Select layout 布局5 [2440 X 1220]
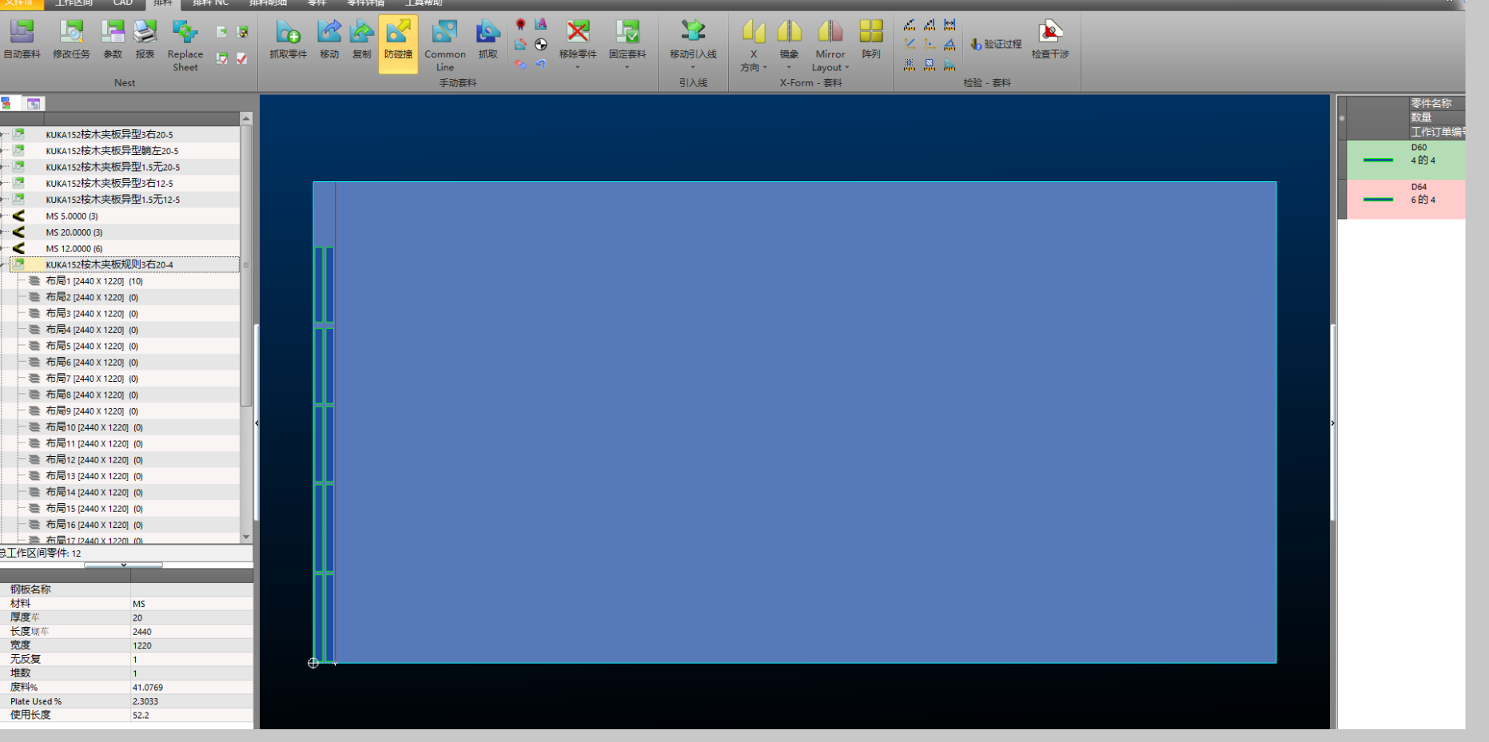The width and height of the screenshot is (1489, 742). pos(91,346)
